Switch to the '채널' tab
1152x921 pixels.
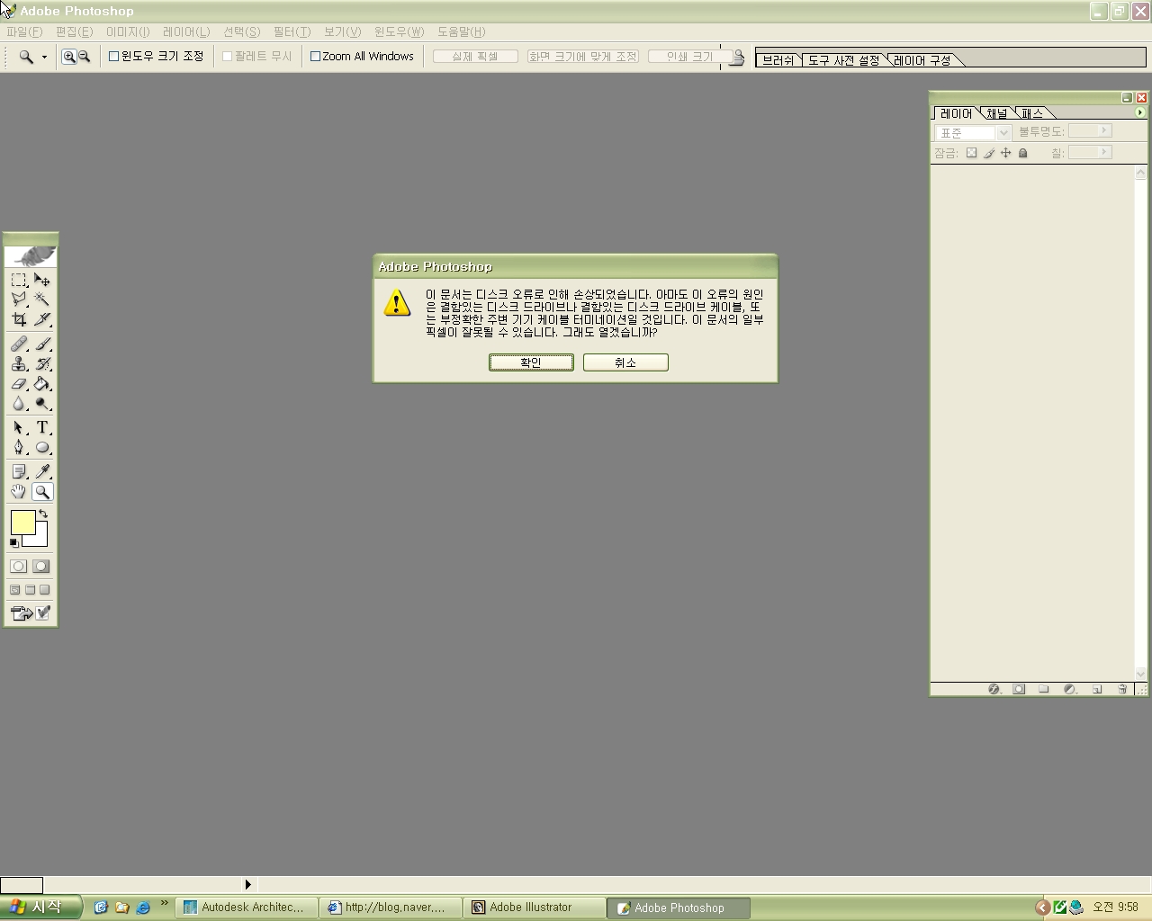pyautogui.click(x=997, y=113)
